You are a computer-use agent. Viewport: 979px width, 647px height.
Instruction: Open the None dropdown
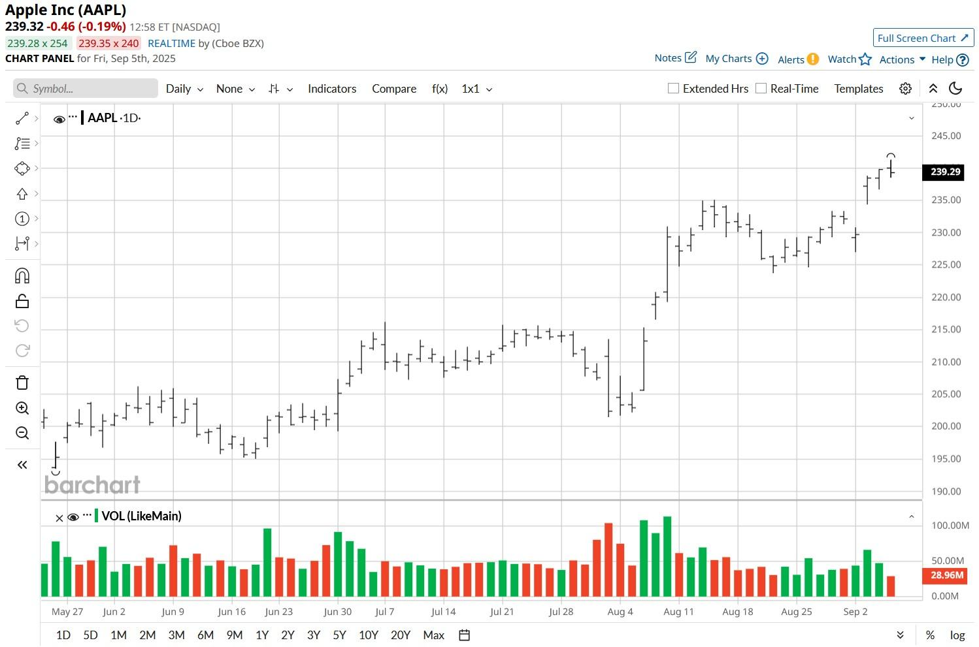235,89
